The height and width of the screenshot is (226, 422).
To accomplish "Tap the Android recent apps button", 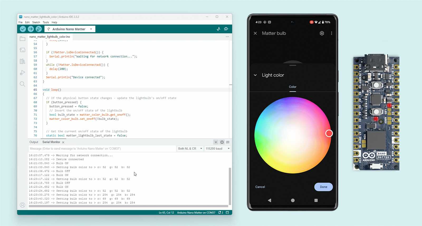I will pos(316,200).
